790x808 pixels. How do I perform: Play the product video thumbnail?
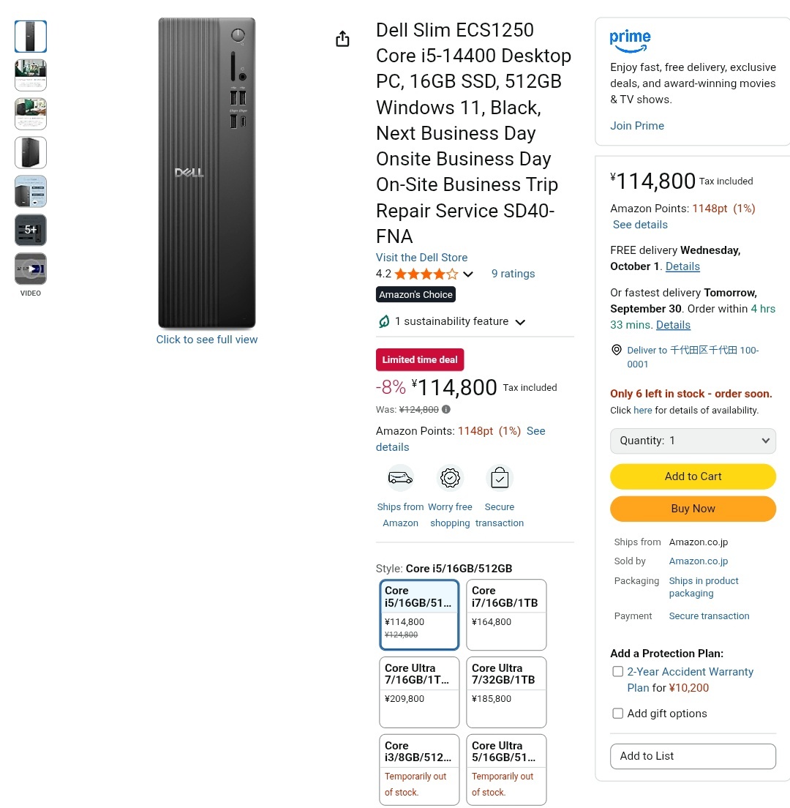tap(31, 269)
